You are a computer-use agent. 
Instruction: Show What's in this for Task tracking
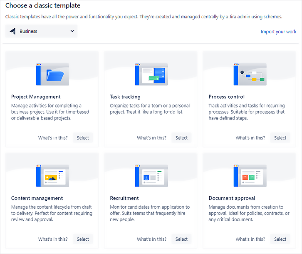151,138
